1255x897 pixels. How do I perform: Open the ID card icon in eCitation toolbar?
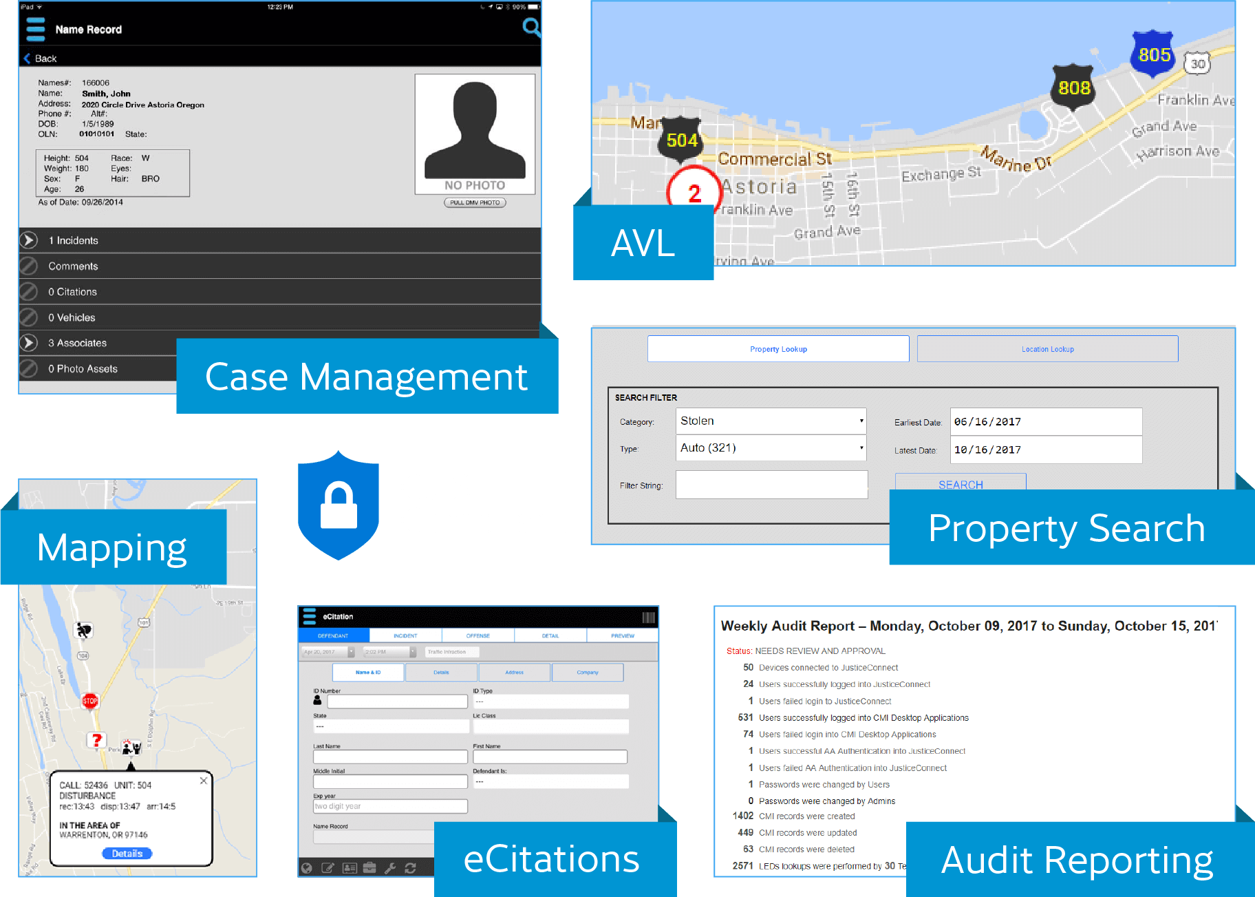[x=350, y=867]
